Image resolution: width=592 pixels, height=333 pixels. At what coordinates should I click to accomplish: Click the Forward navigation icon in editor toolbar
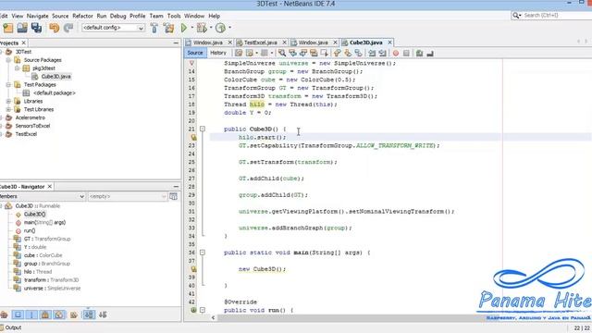coord(265,54)
